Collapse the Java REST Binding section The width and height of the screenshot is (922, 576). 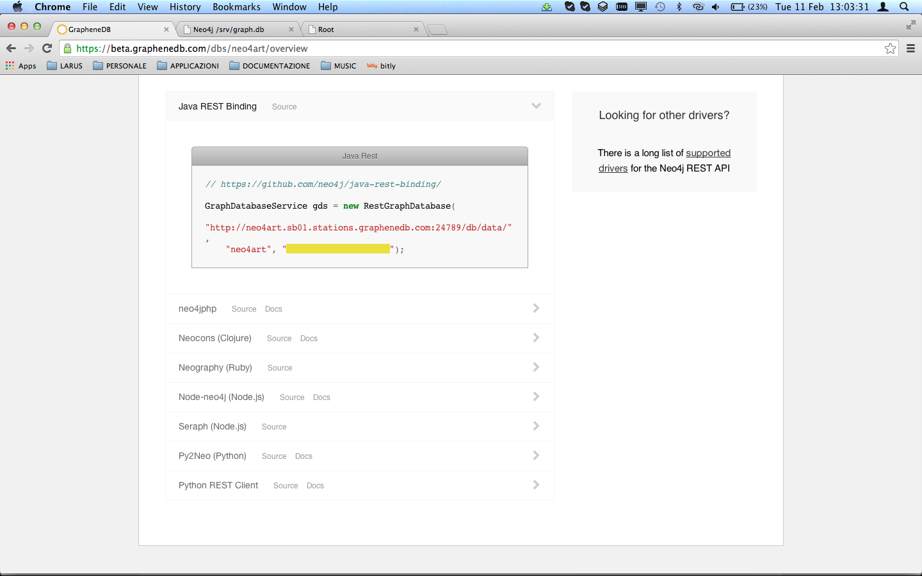coord(537,106)
